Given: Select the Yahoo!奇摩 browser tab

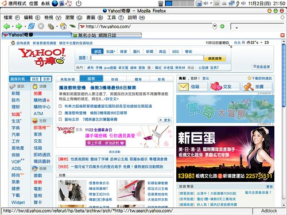Looking at the screenshot, I should (36, 35).
